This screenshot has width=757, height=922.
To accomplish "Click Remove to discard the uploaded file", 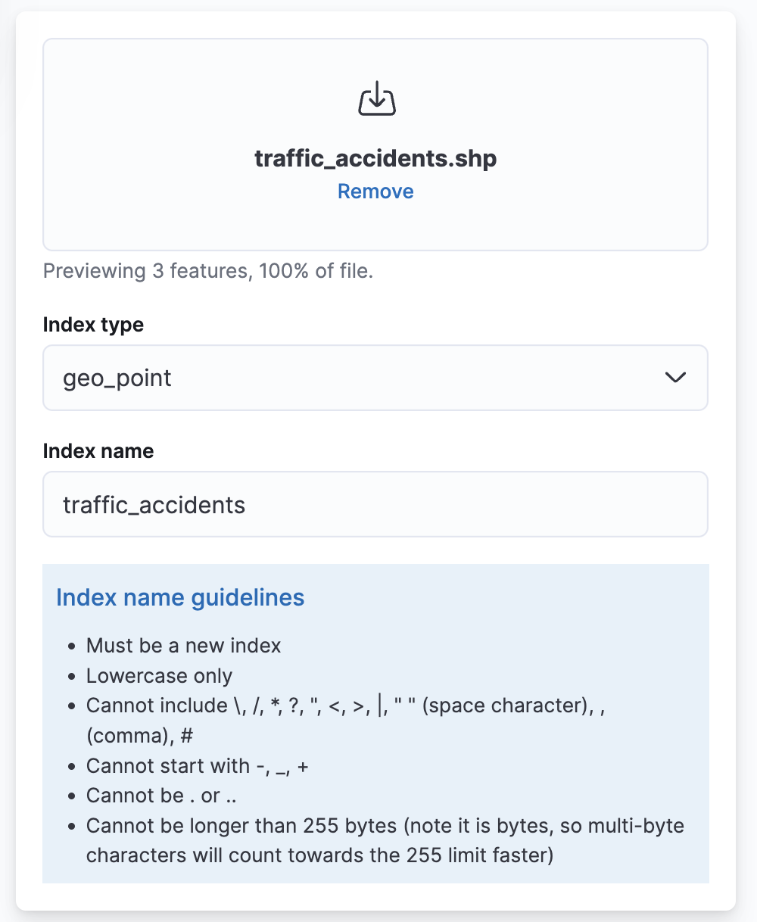I will click(375, 192).
